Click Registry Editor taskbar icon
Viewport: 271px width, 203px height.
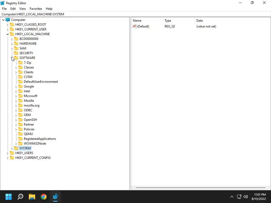click(x=55, y=197)
